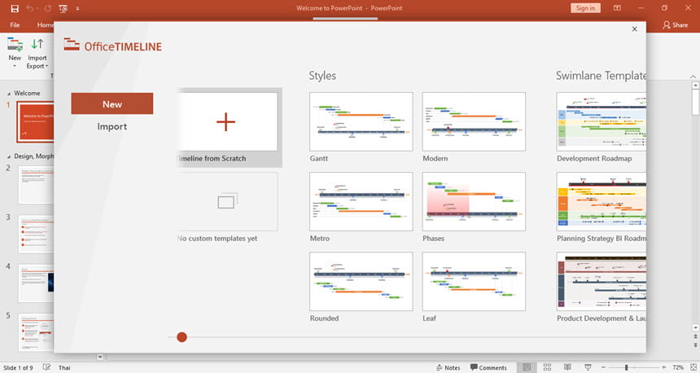Collapse the Design, Morph section
700x373 pixels.
(x=9, y=157)
